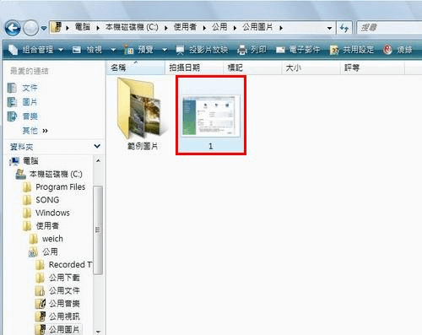
Task: Open the address bar history dropdown
Action: coord(329,28)
